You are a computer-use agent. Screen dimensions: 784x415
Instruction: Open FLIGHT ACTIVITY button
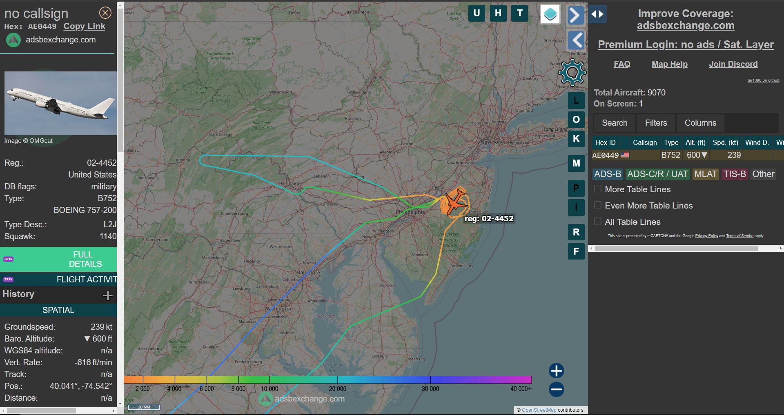pyautogui.click(x=58, y=280)
